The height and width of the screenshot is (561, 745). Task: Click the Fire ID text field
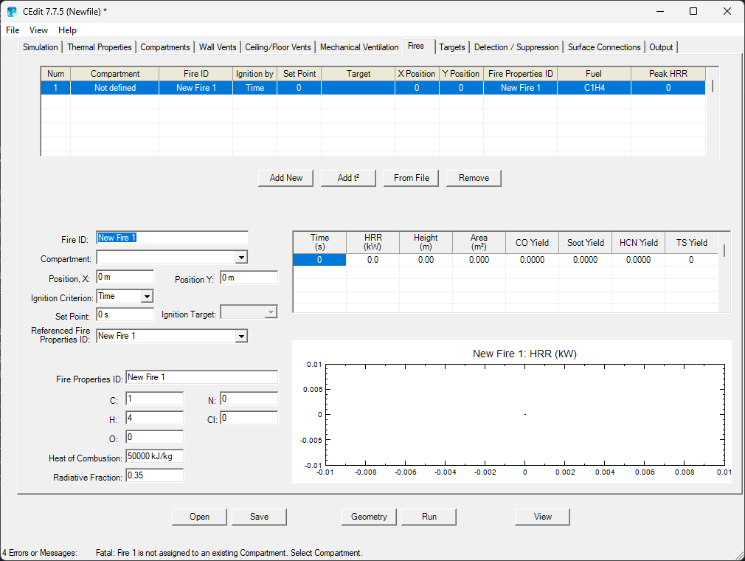coord(173,238)
